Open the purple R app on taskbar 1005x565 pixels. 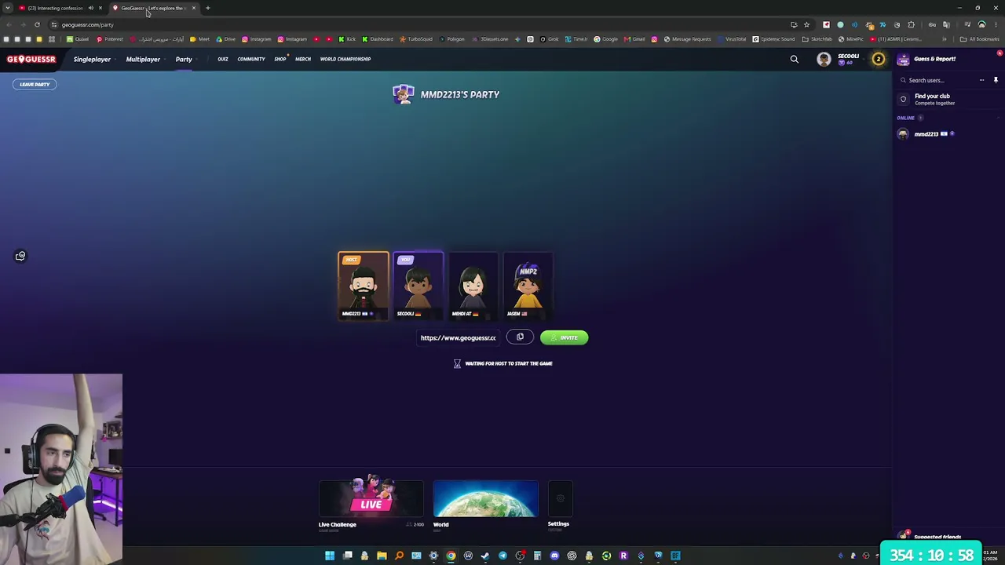623,556
